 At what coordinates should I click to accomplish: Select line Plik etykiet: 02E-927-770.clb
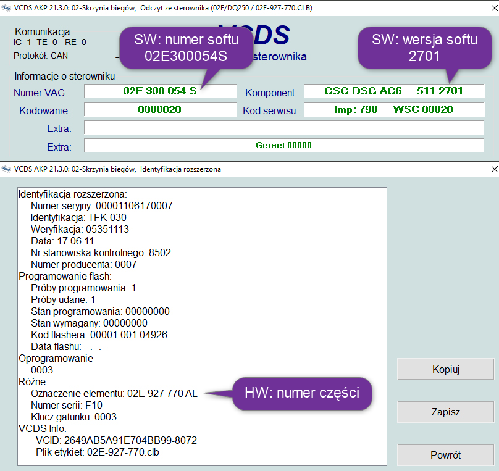click(x=98, y=452)
